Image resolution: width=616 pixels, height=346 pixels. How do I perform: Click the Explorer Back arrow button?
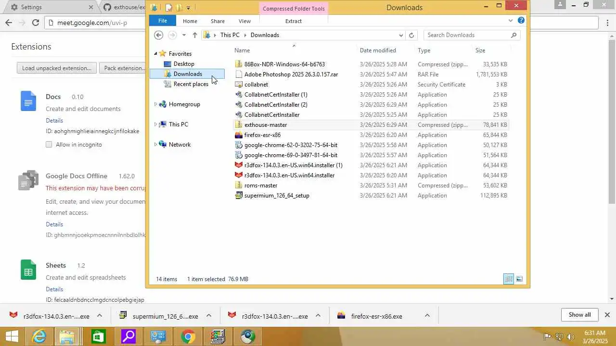click(158, 35)
